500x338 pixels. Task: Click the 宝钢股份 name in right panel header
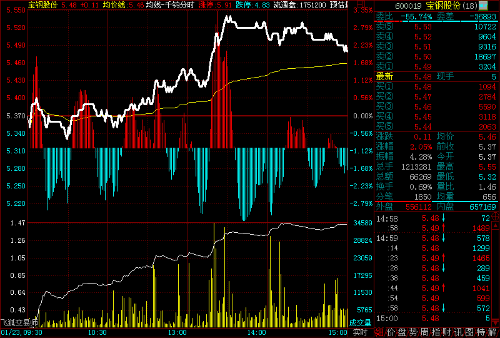click(x=443, y=6)
